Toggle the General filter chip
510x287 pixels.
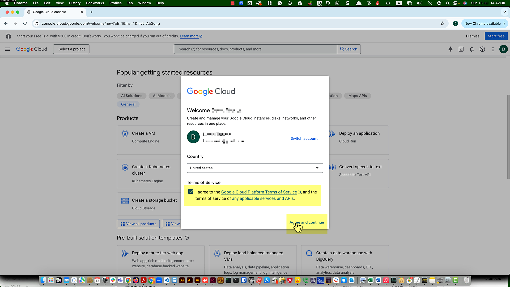(128, 104)
